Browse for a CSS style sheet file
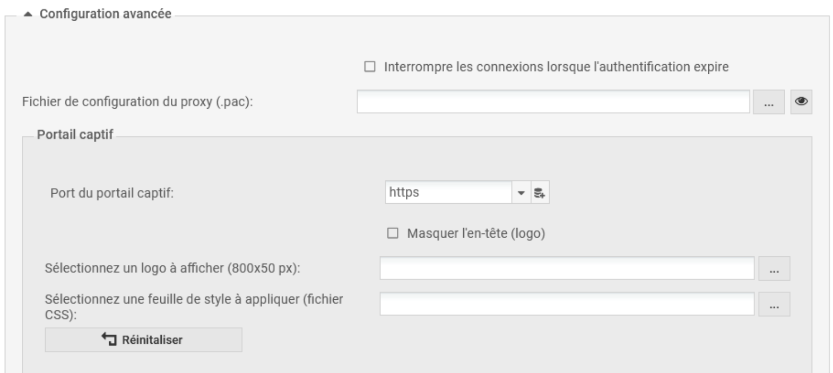Image resolution: width=833 pixels, height=373 pixels. (774, 304)
